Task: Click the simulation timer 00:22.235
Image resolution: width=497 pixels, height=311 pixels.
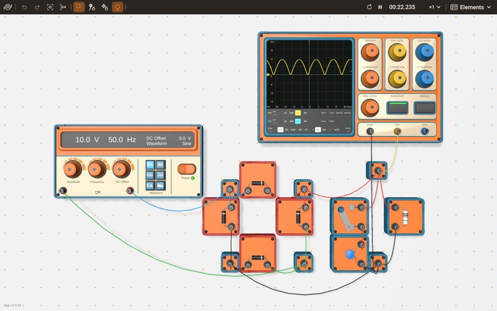Action: (402, 7)
